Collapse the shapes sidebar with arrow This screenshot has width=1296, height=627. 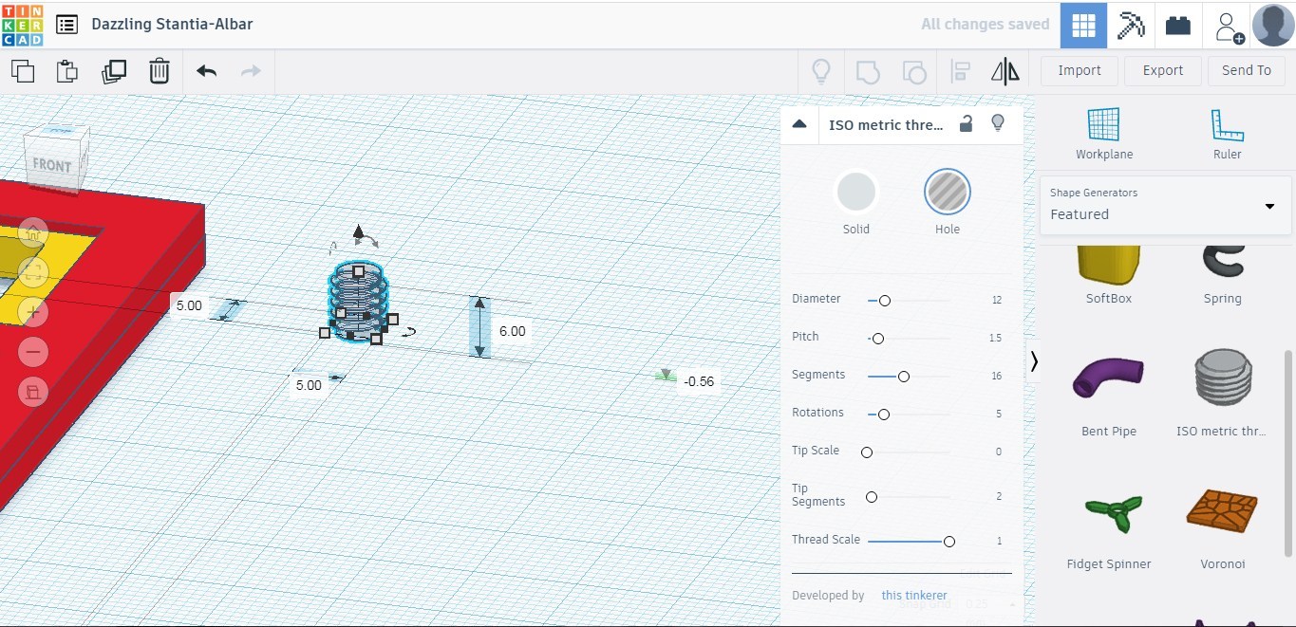pyautogui.click(x=1033, y=361)
